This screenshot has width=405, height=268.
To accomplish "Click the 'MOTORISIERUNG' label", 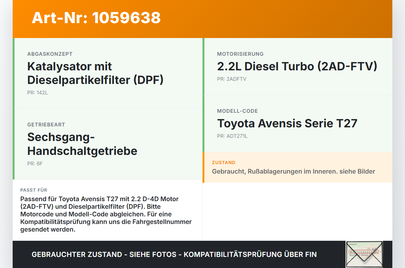I will pos(240,54).
